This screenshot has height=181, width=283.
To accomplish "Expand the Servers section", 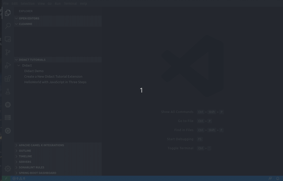I will point(58,162).
